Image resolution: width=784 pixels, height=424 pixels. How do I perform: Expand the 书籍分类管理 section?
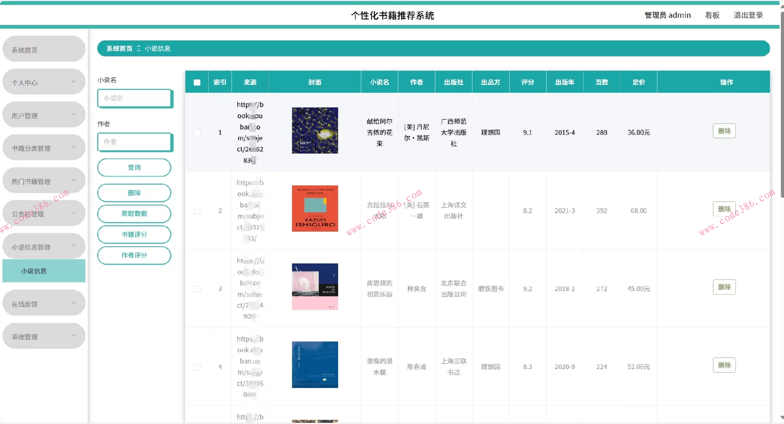pyautogui.click(x=44, y=147)
